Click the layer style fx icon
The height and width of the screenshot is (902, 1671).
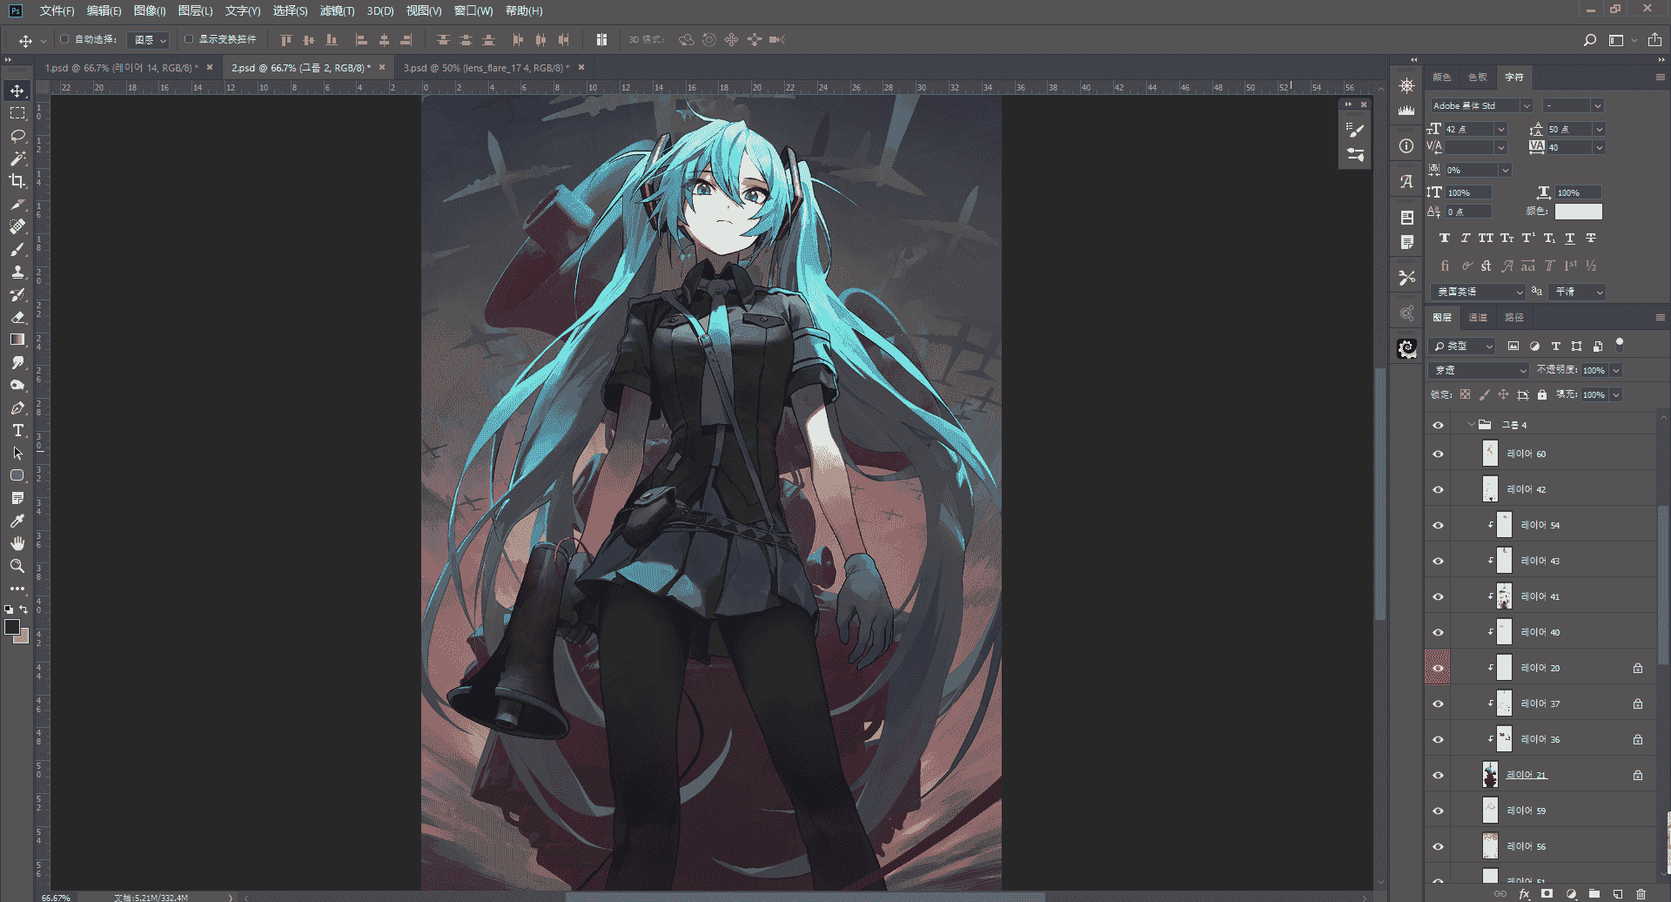click(x=1524, y=894)
